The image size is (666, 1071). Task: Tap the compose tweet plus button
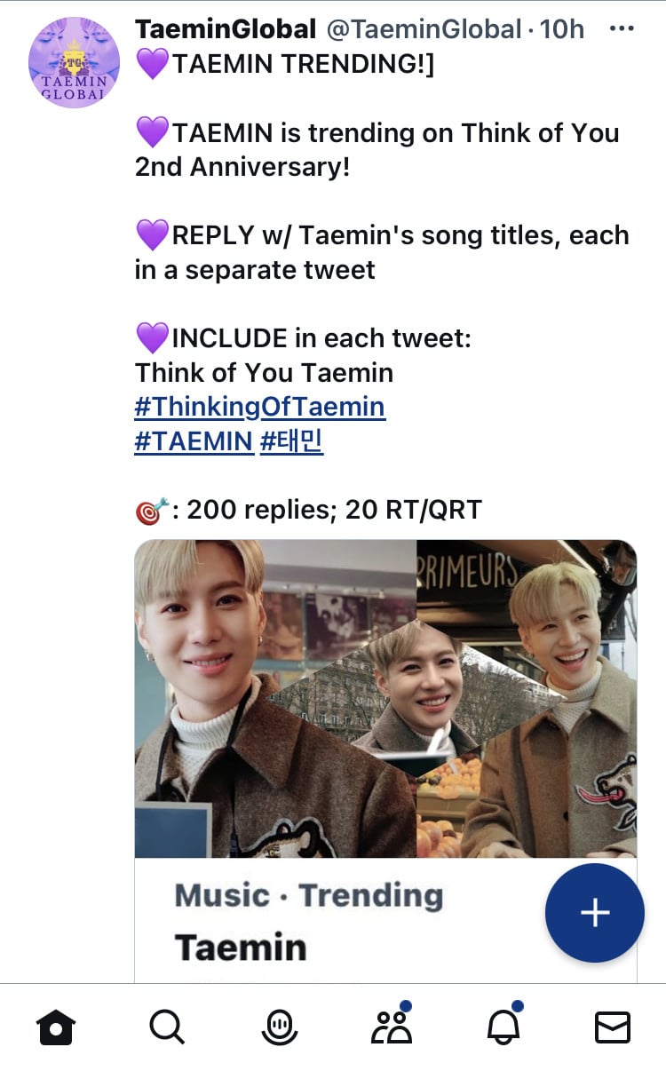594,913
